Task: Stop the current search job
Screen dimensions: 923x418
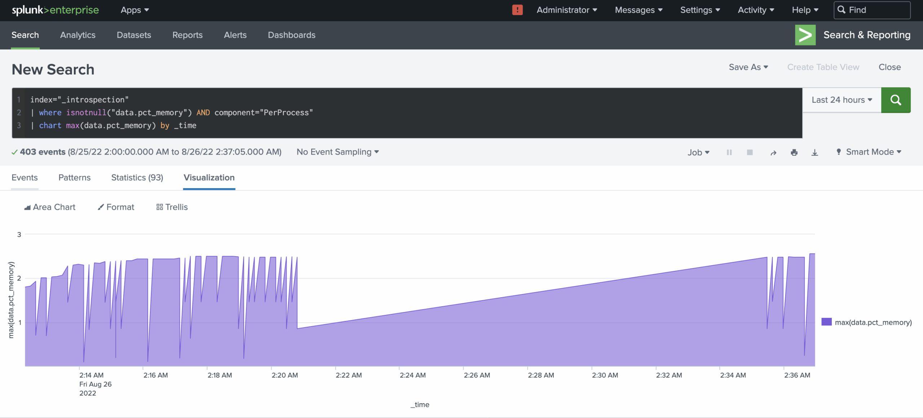Action: (x=750, y=152)
